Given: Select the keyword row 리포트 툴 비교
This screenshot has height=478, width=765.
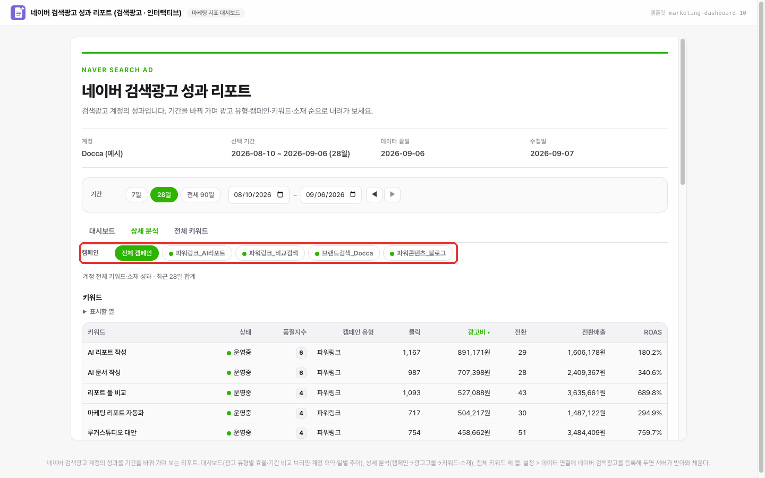Looking at the screenshot, I should tap(375, 393).
